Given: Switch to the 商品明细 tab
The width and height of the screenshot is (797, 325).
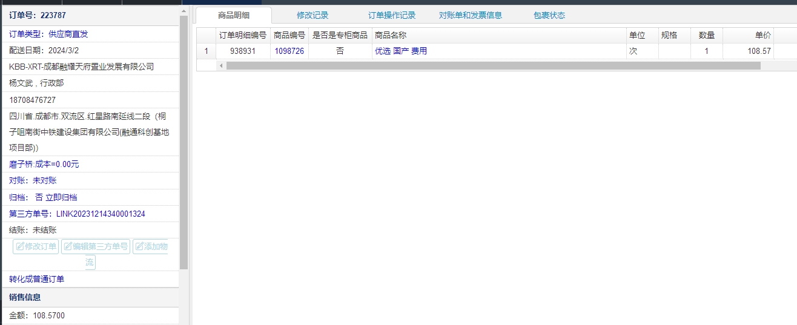Looking at the screenshot, I should [x=234, y=15].
